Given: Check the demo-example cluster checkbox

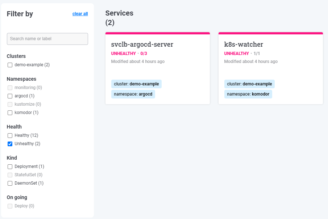Looking at the screenshot, I should pos(10,65).
